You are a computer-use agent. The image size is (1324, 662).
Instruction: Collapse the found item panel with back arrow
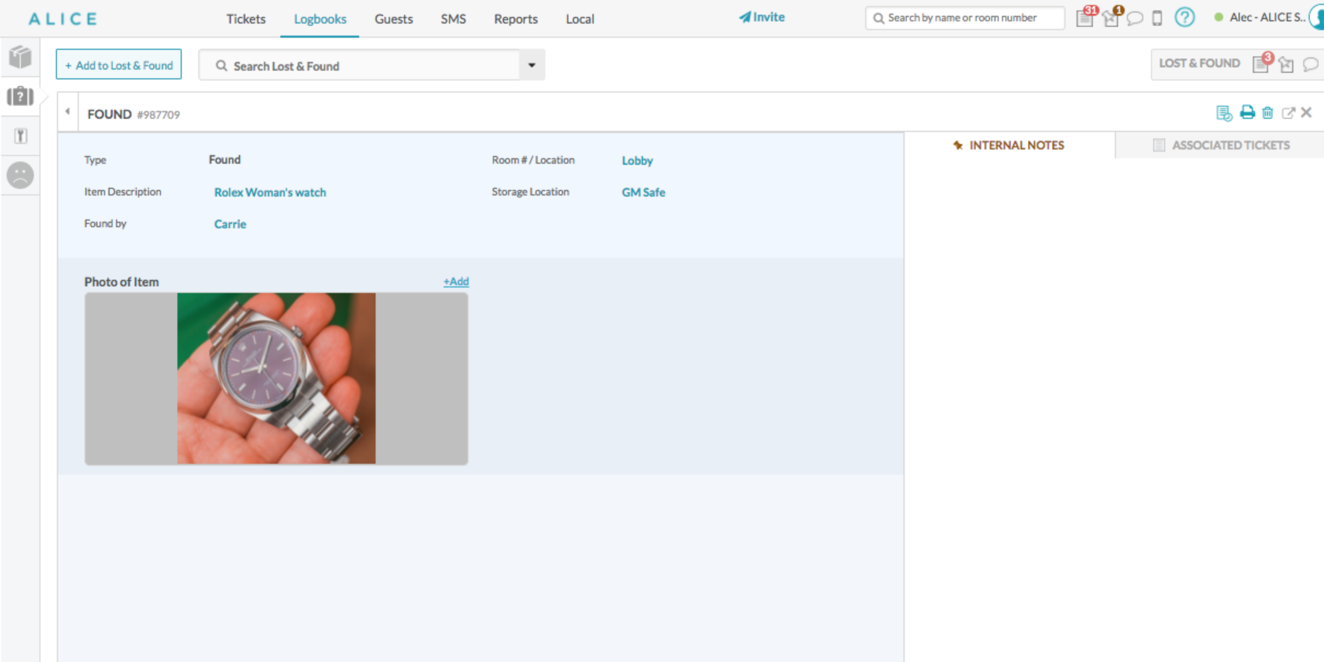point(67,111)
